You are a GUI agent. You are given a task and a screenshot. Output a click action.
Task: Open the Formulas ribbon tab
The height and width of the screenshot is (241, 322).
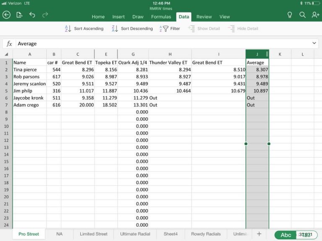tap(161, 17)
